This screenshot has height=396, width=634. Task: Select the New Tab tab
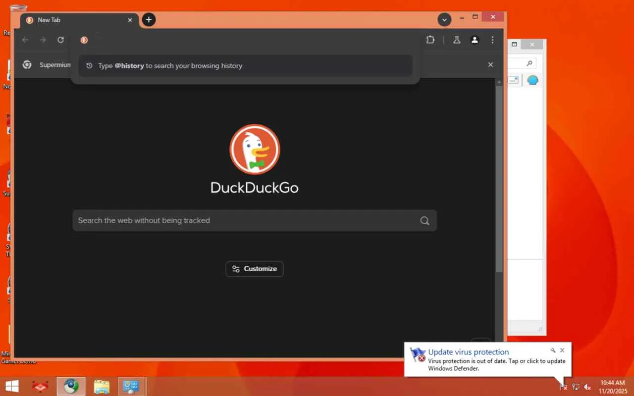point(79,20)
